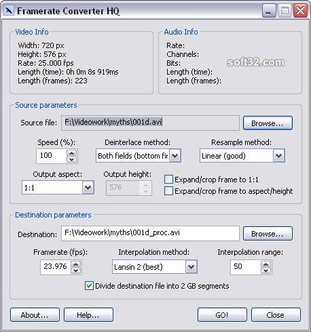Decrease Interpolation range with the down arrow
Screen dimensions: 311x332
coord(266,270)
